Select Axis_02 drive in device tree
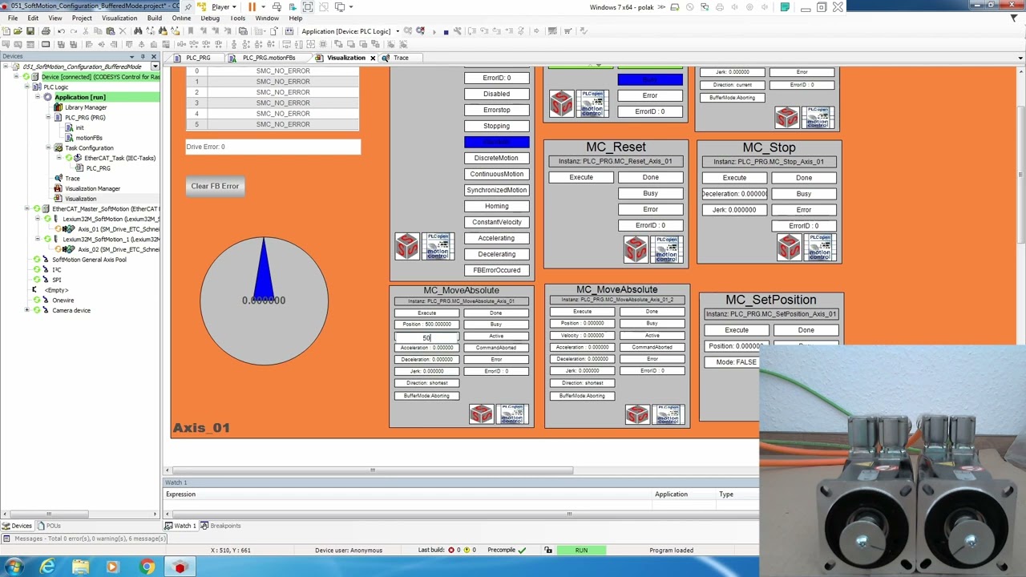 (x=118, y=249)
